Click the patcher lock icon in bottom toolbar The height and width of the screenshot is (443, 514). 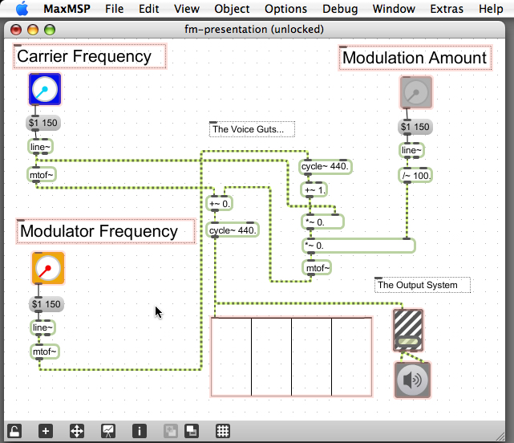coord(15,431)
